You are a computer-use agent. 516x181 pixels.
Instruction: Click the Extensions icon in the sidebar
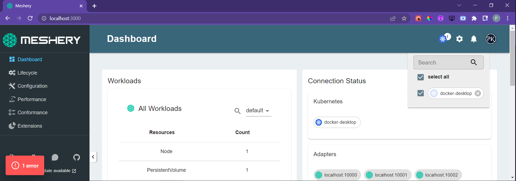coord(12,126)
